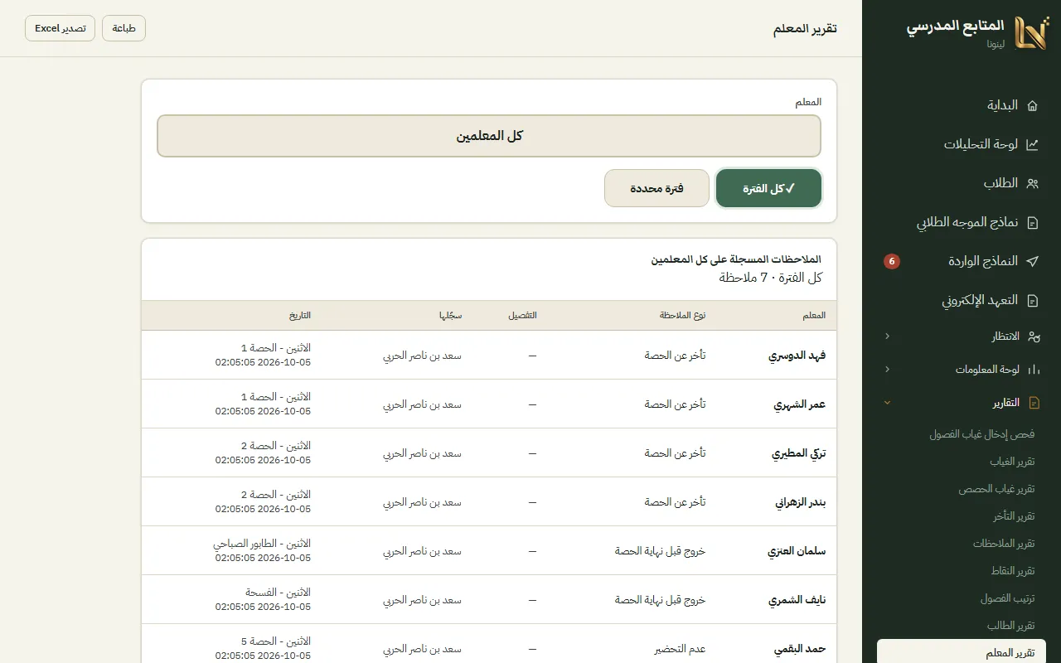Screen dimensions: 1061x663
Task: Click teacher name حمد البقمي
Action: click(x=800, y=649)
